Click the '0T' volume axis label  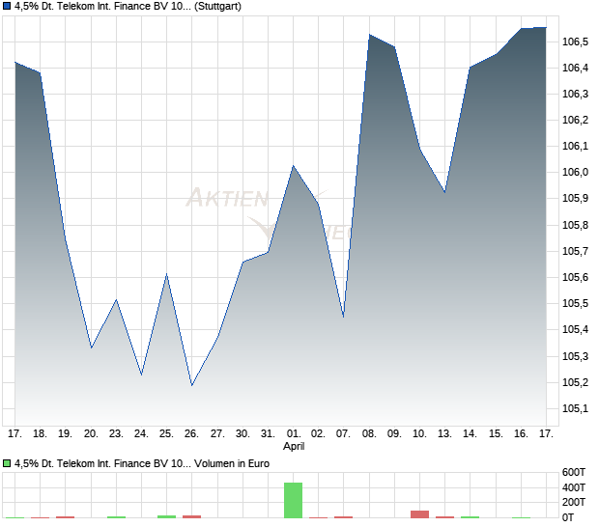pyautogui.click(x=568, y=518)
